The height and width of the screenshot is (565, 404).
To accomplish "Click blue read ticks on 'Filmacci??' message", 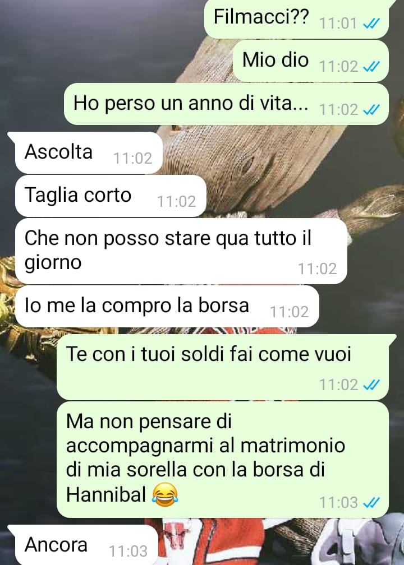I will point(371,24).
